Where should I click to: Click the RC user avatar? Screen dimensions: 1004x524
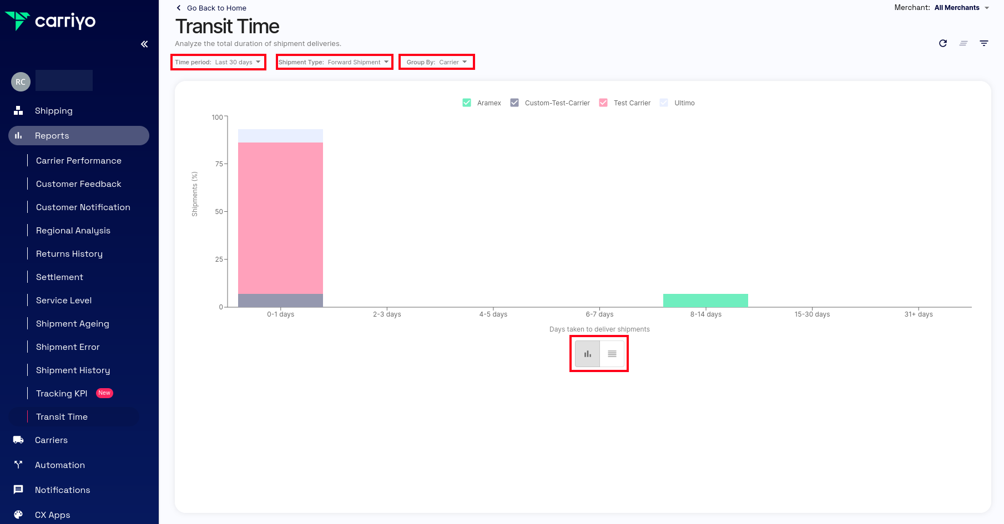(21, 82)
